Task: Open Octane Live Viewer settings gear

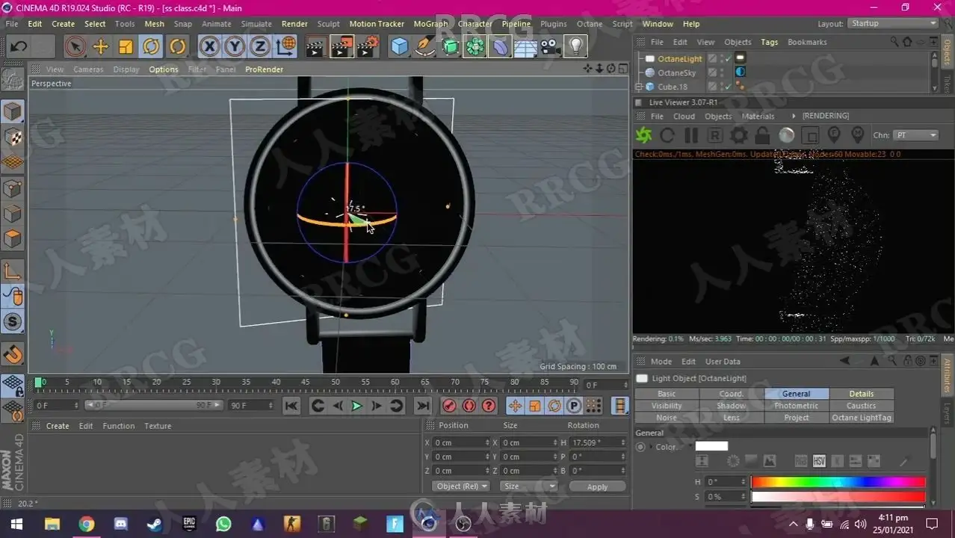Action: coord(738,135)
